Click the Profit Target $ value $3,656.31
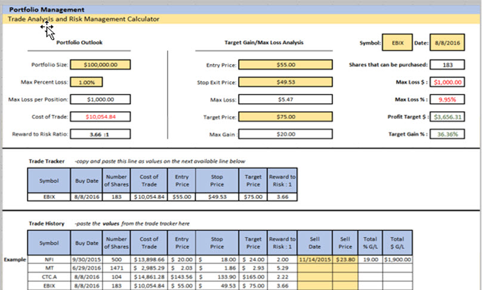This screenshot has width=482, height=290. (x=447, y=117)
